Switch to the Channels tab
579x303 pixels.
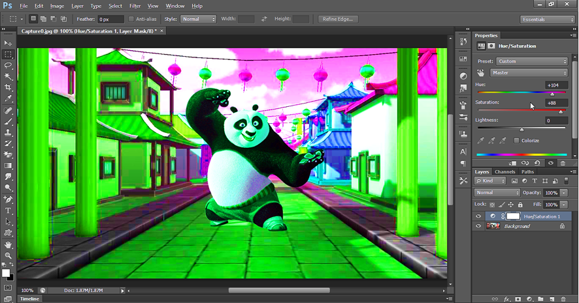(505, 171)
